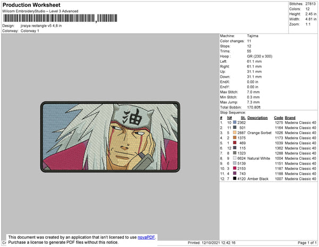Click the 'Description' column header
Image resolution: width=319 pixels, height=247 pixels.
tap(257, 118)
